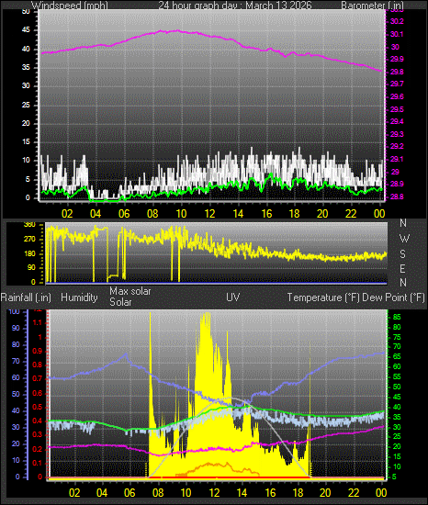Click the 'Solar' legend label
Screen dimensions: 428x505
coord(120,302)
